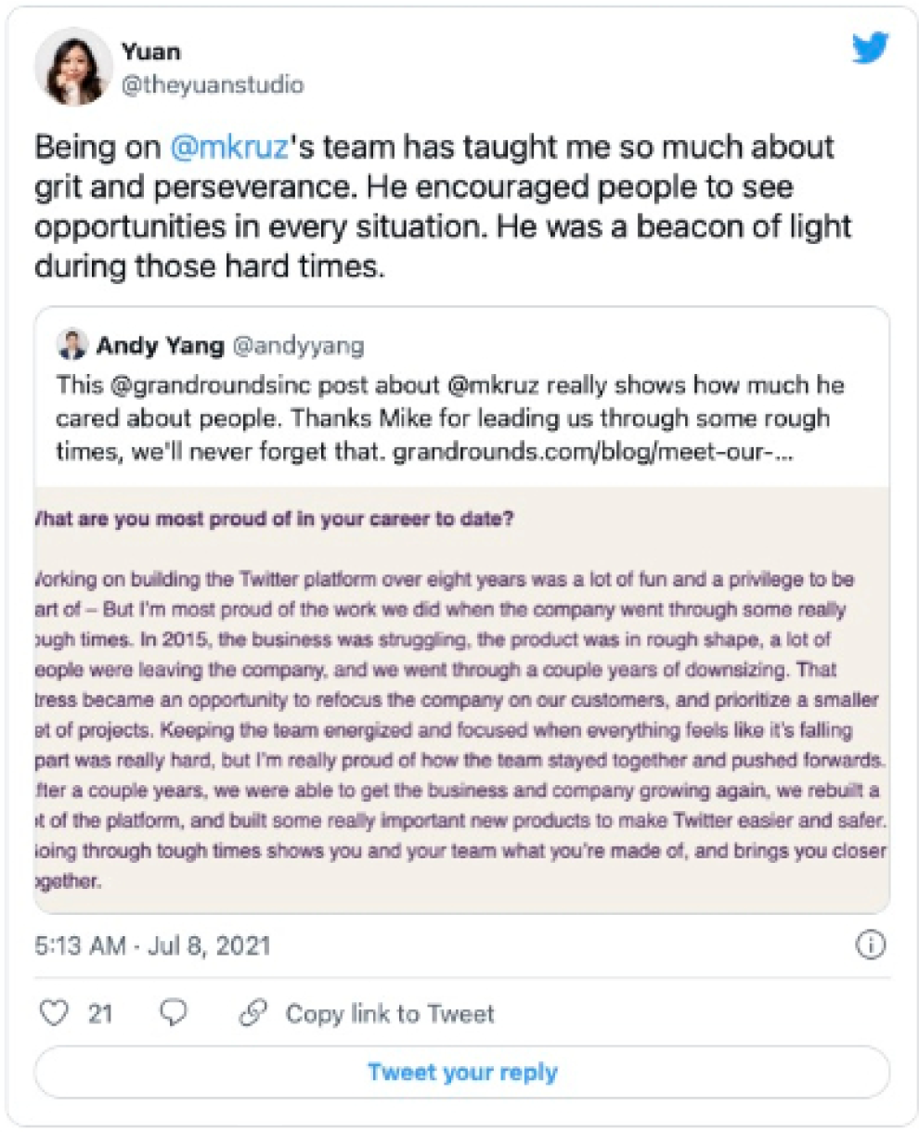Like the tweet with the heart icon
Screen dimensions: 919x1132
55,1012
